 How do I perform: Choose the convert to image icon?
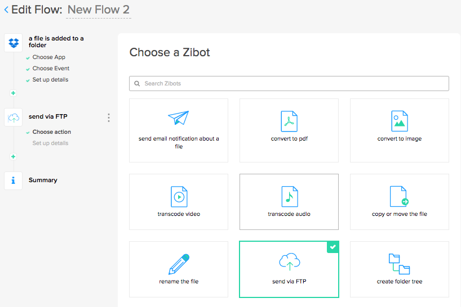click(399, 121)
